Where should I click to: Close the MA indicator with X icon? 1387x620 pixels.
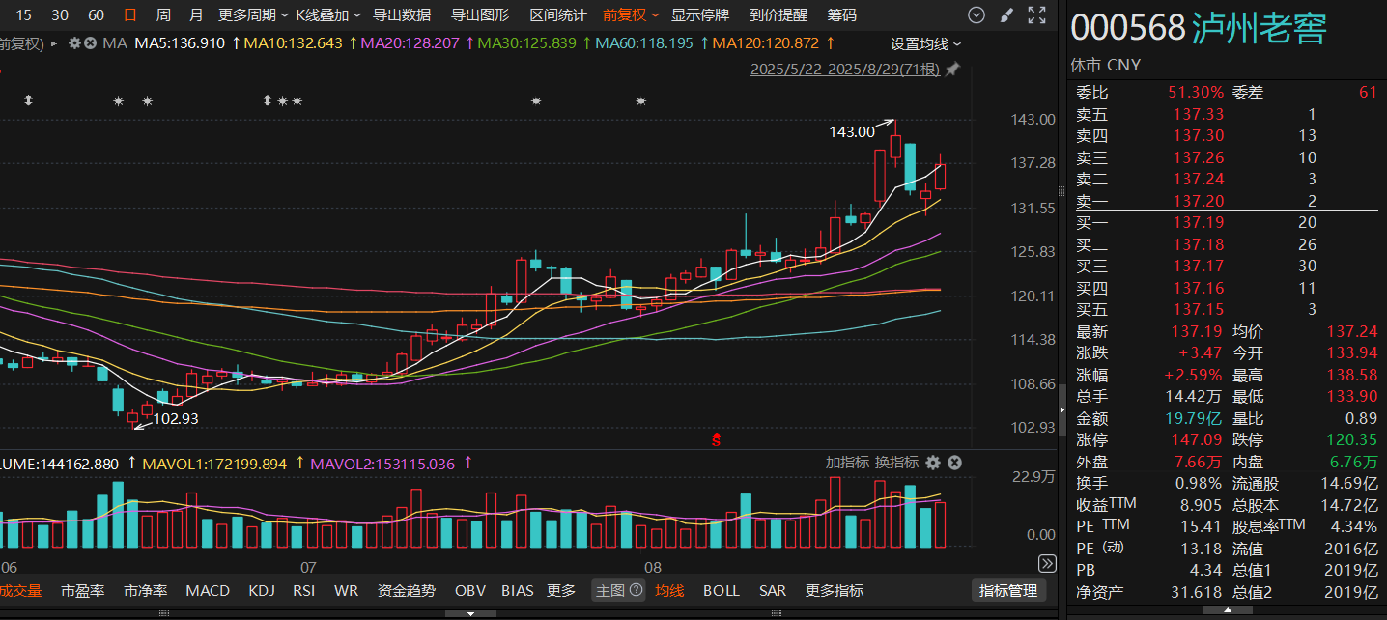tap(90, 43)
